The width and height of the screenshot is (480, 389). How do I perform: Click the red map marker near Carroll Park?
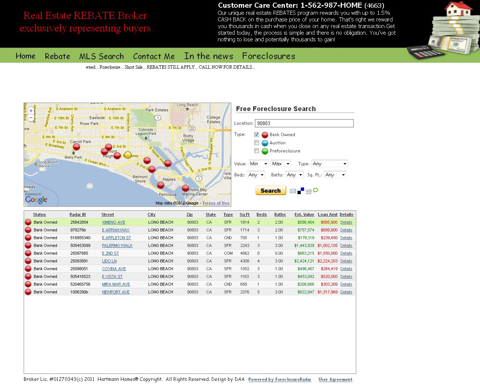pos(76,147)
